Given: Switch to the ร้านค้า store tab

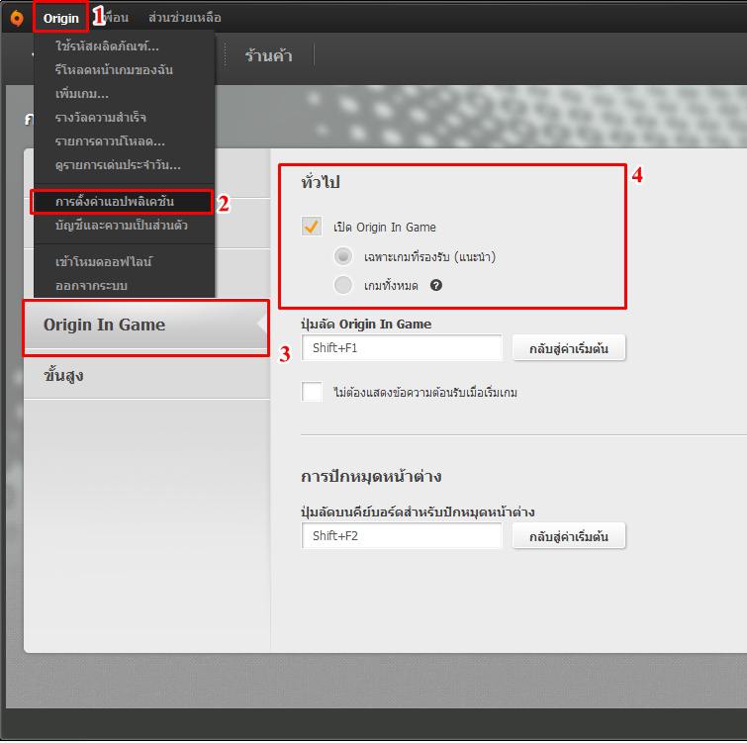Looking at the screenshot, I should (x=269, y=55).
